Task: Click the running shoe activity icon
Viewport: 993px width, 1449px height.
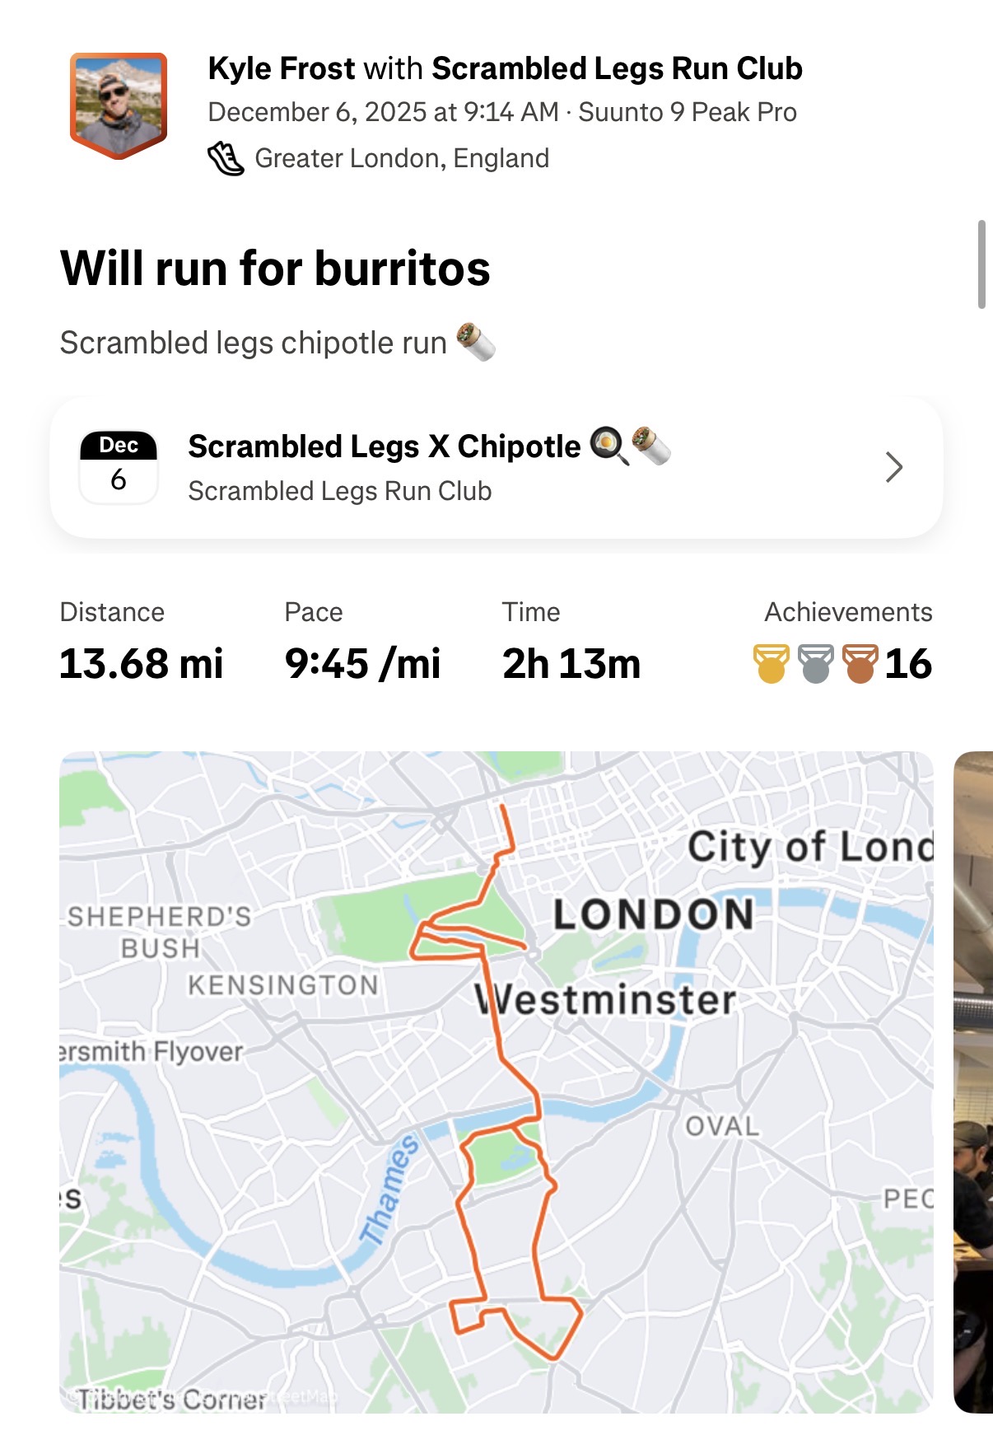Action: (226, 158)
